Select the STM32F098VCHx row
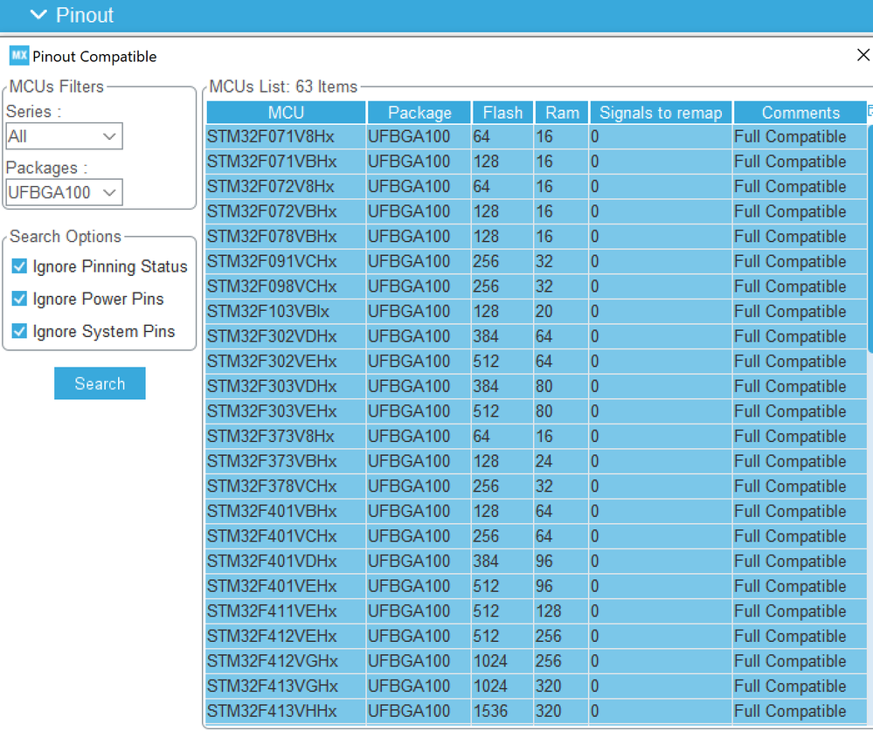 537,286
